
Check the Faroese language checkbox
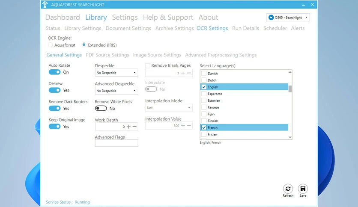tap(204, 107)
